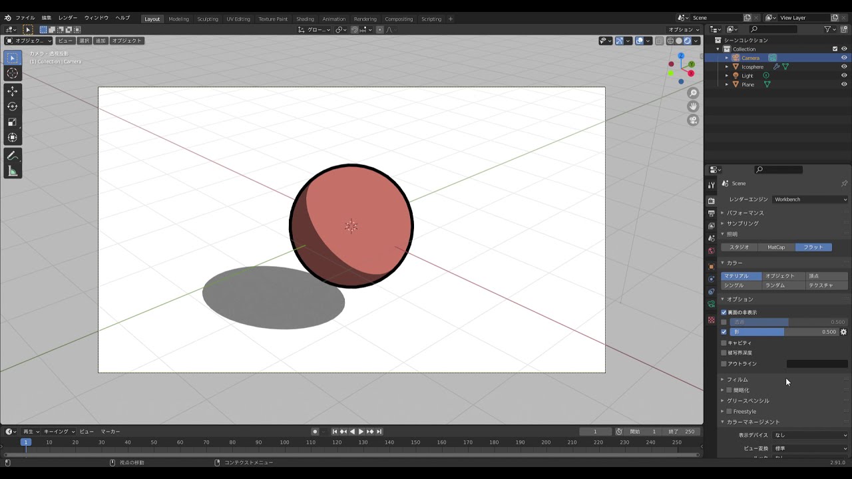Viewport: 852px width, 479px height.
Task: Open the Physics properties tab icon
Action: pos(711,279)
